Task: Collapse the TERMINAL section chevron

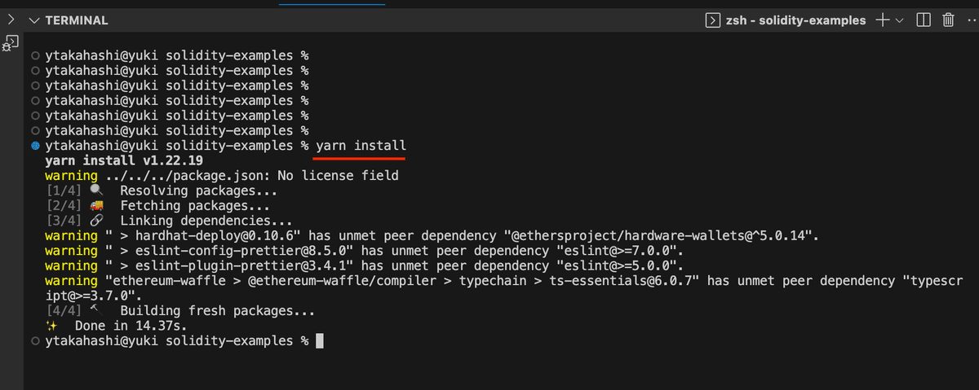Action: pos(33,20)
